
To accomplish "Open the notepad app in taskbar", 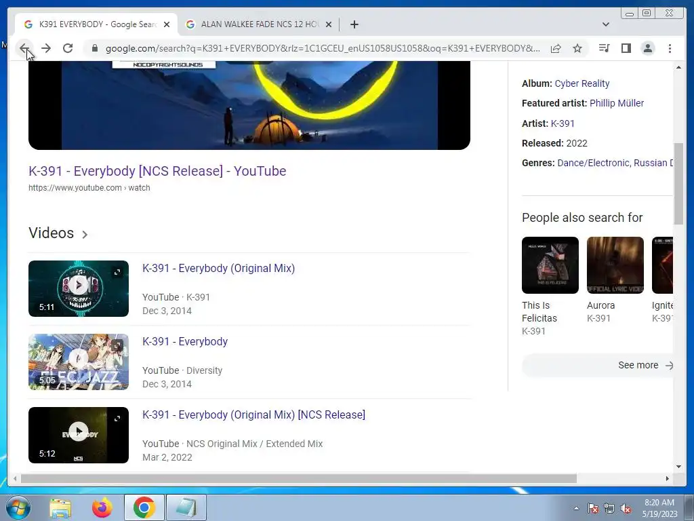I will 186,507.
